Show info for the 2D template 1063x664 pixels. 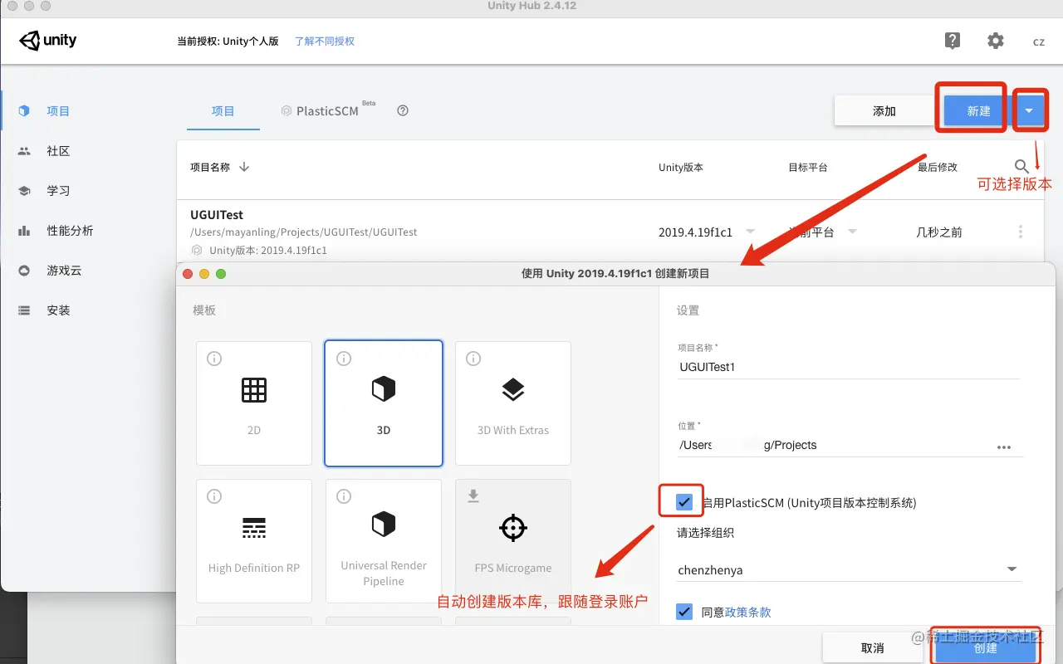pos(214,359)
